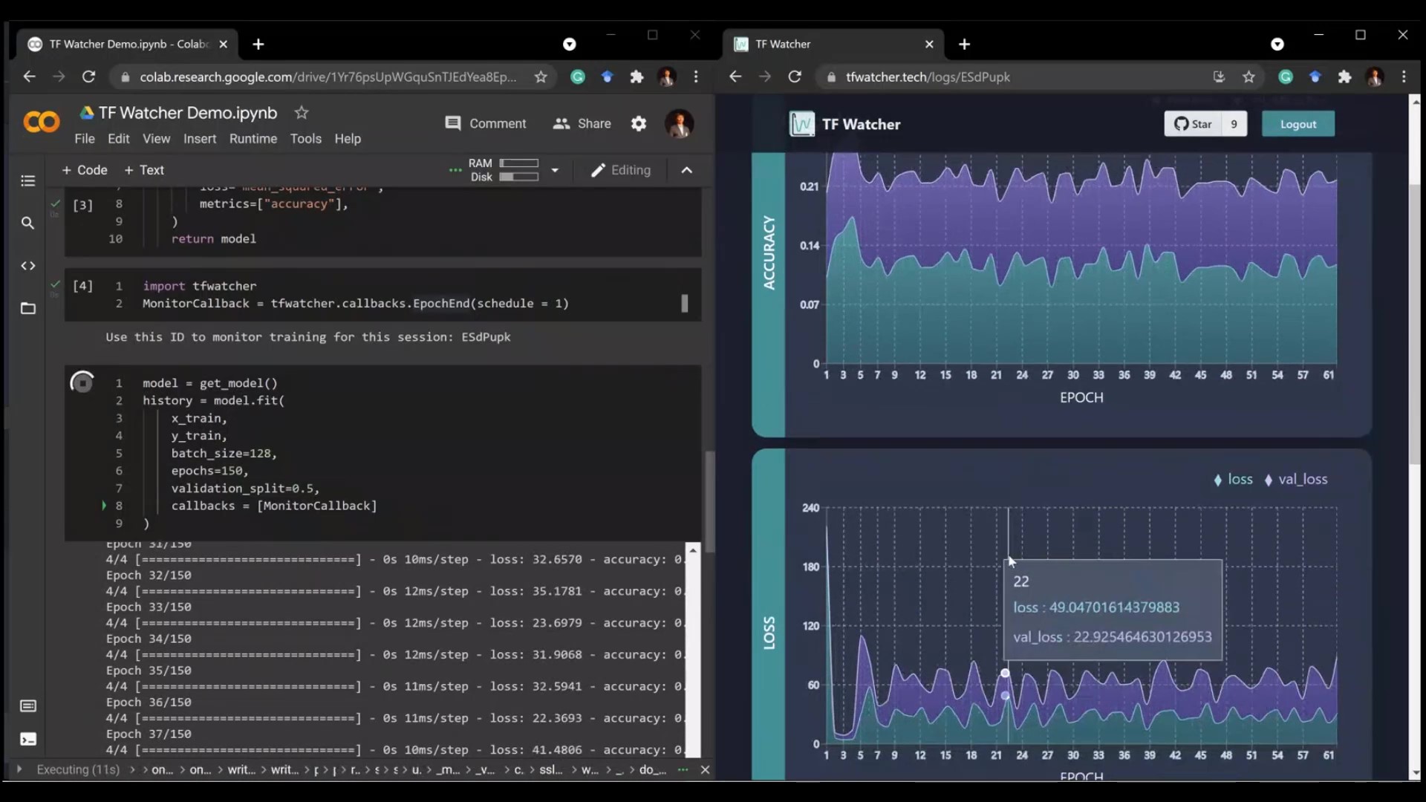Screen dimensions: 1426x802
Task: Click the GitHub Star button
Action: [1193, 124]
